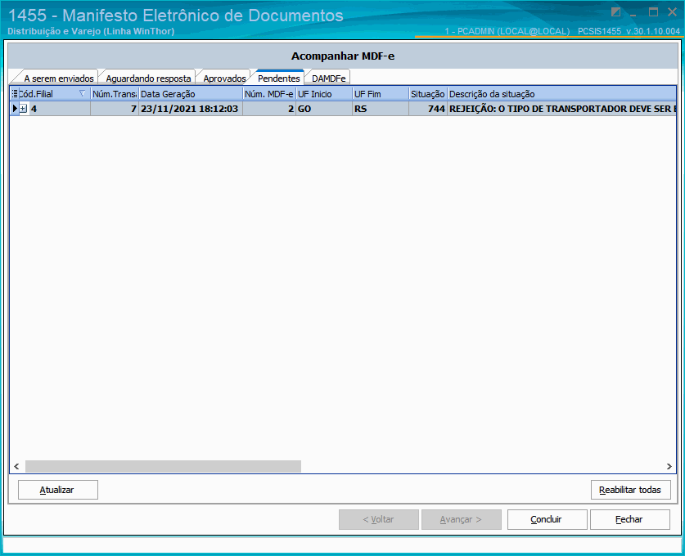
Task: Go to Aprovados tab
Action: (x=224, y=78)
